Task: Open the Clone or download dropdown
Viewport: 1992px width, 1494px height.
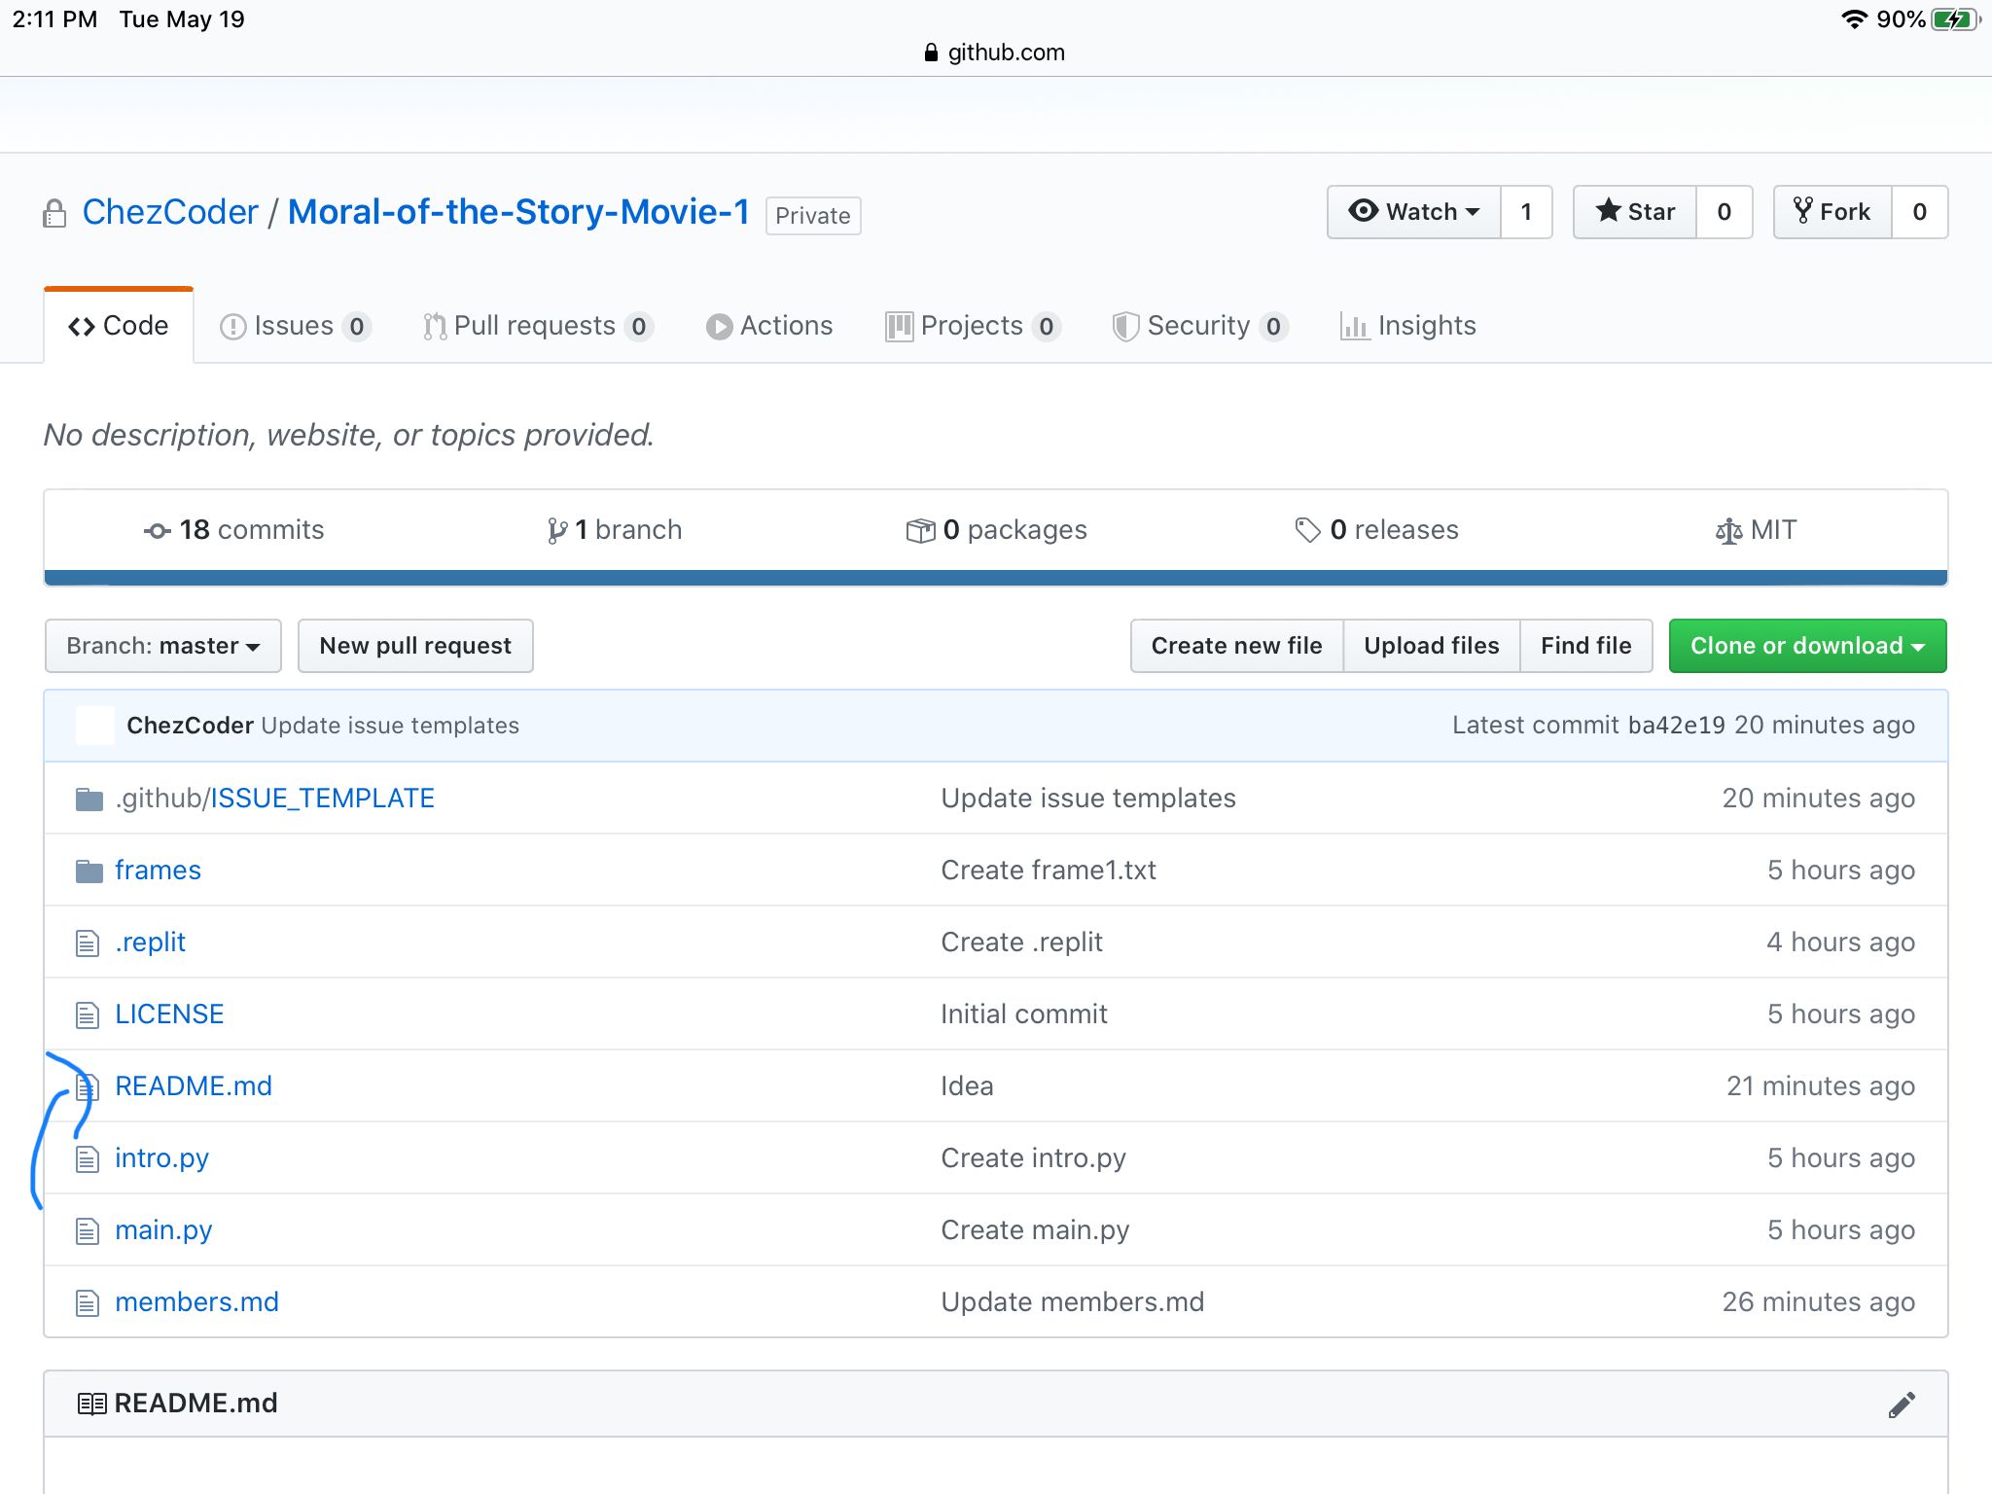Action: [1808, 646]
